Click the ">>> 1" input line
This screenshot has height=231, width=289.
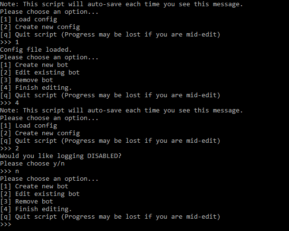point(10,42)
